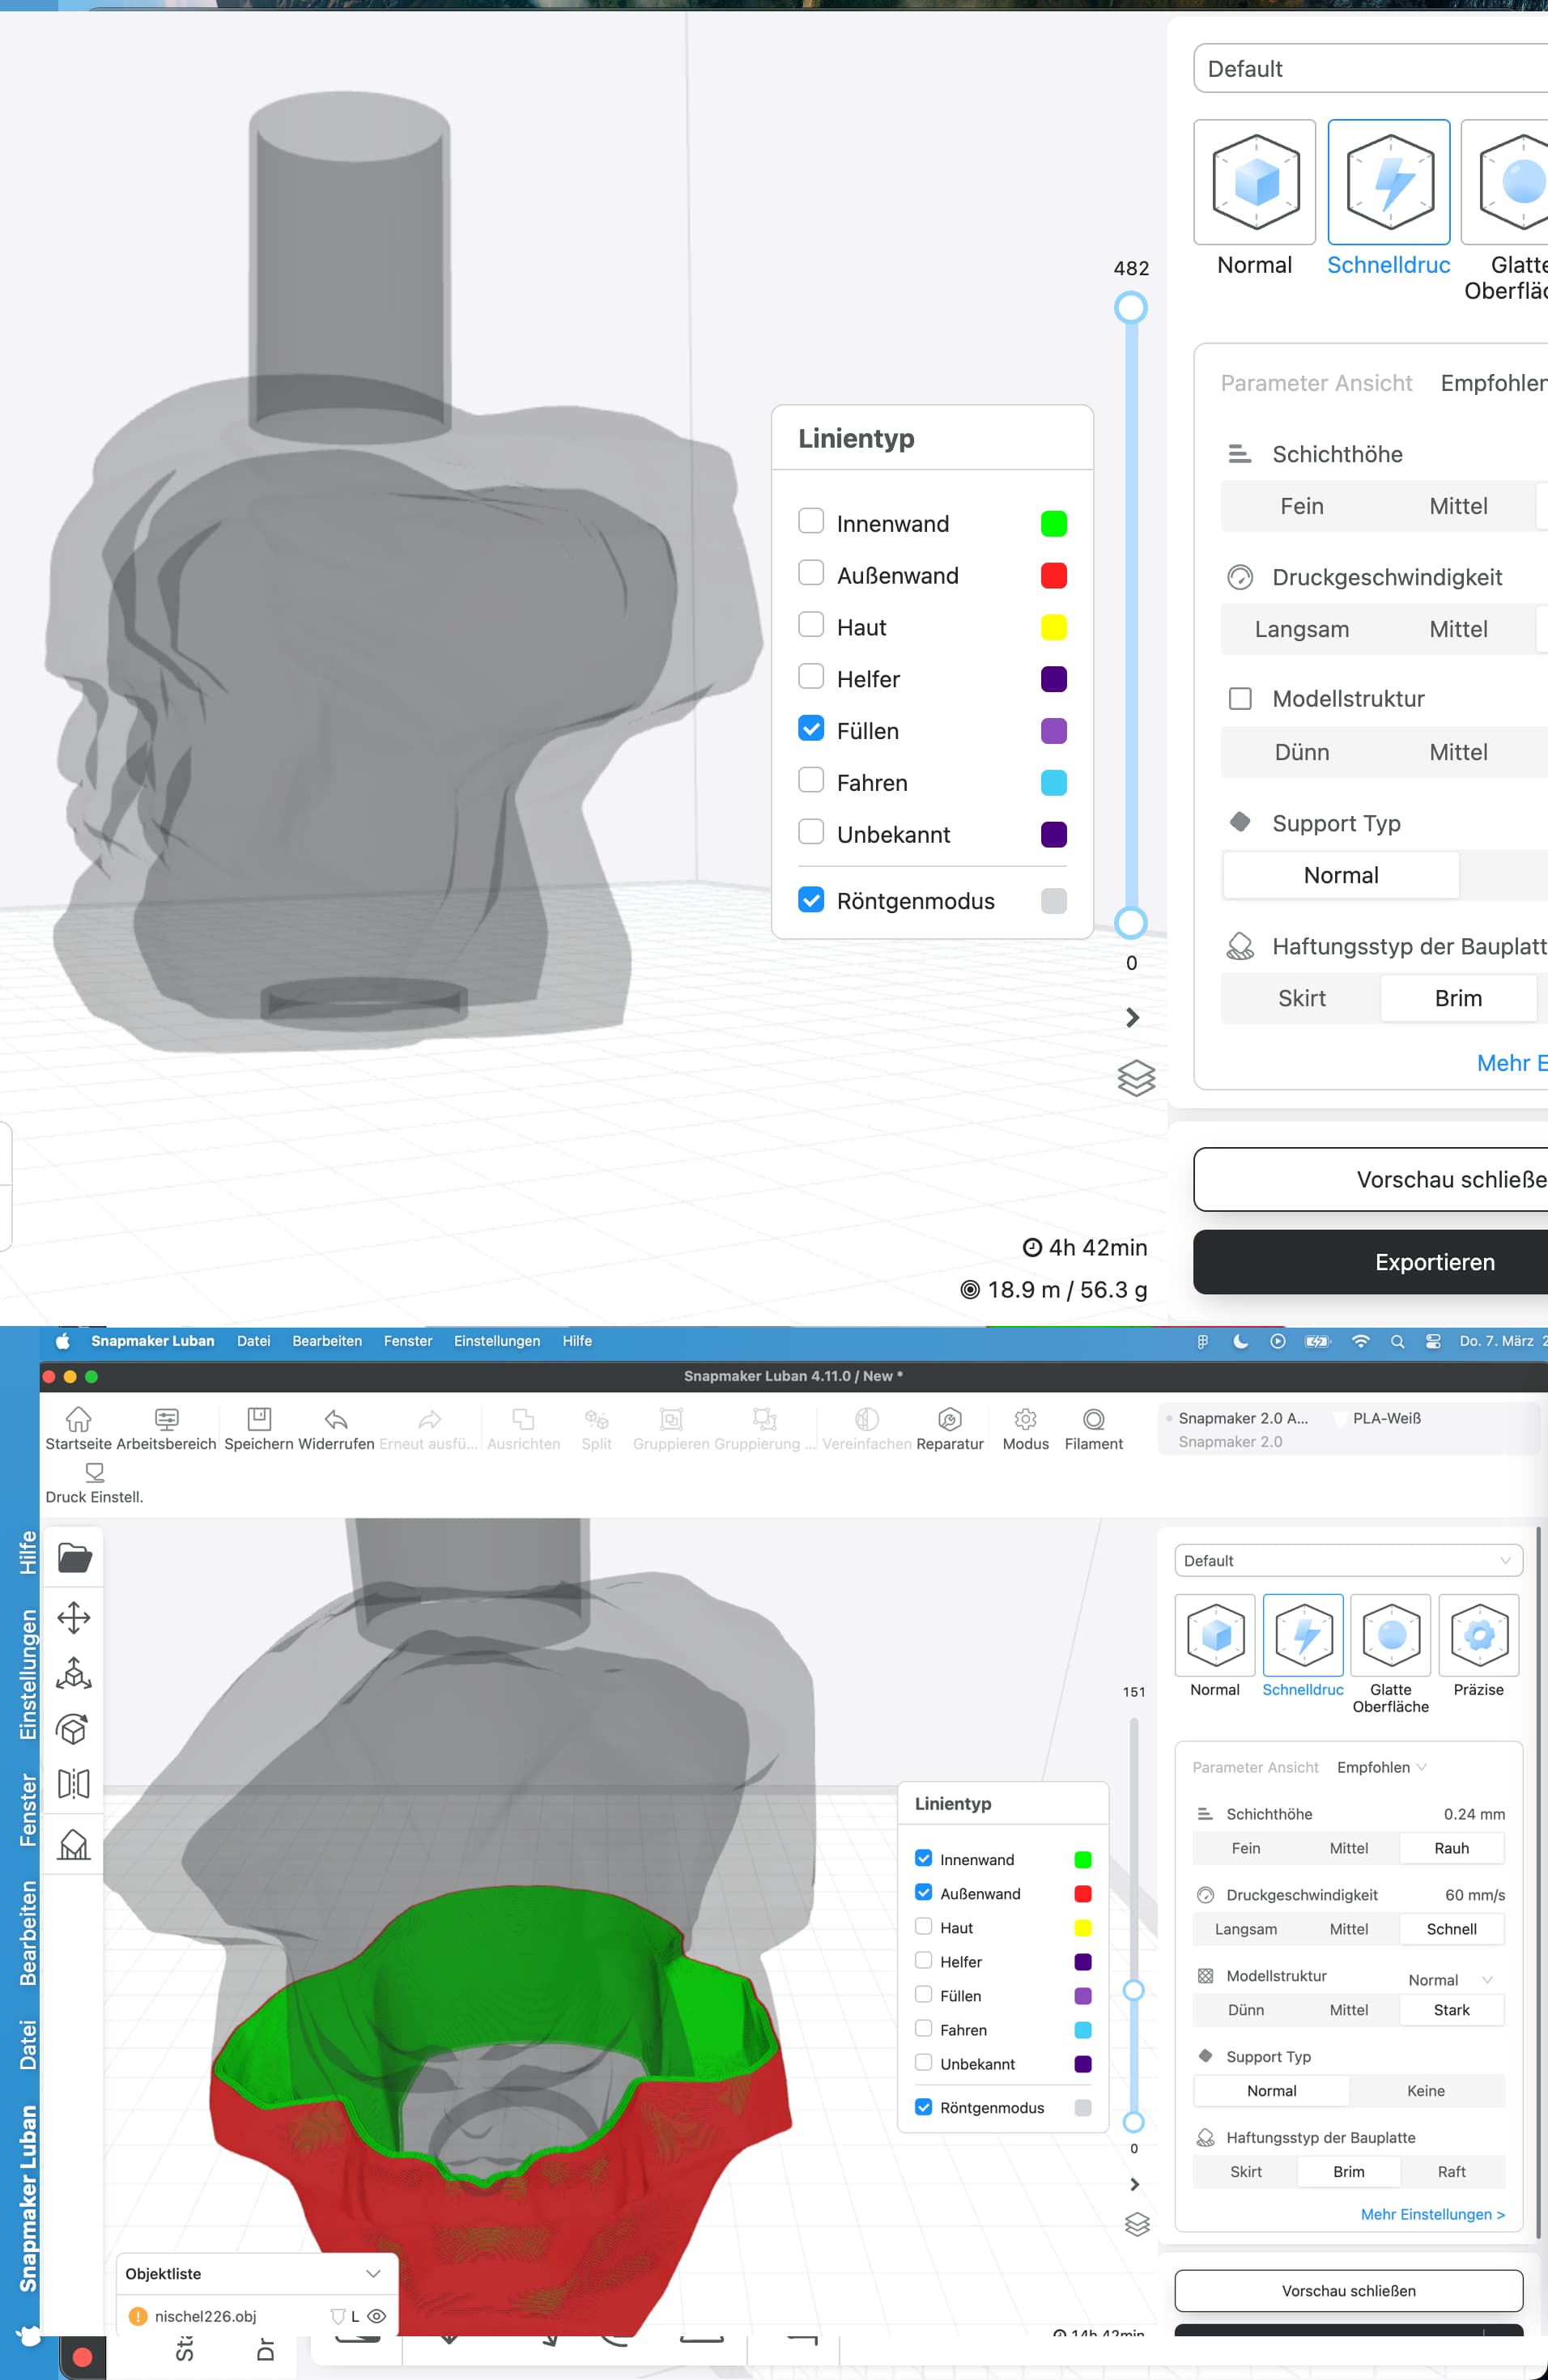Open the Mehr Einstellungen > link
This screenshot has width=1548, height=2380.
click(x=1432, y=2214)
